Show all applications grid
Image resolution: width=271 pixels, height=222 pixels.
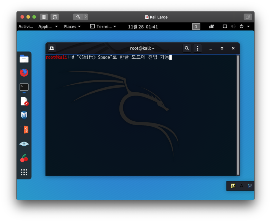[x=24, y=172]
